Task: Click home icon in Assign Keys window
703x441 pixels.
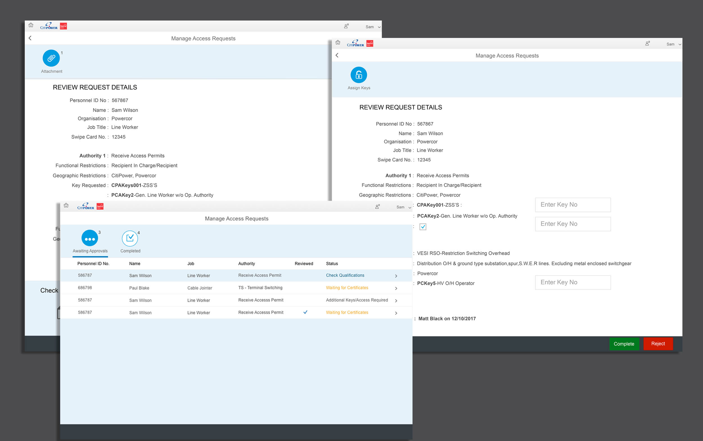Action: pos(338,43)
